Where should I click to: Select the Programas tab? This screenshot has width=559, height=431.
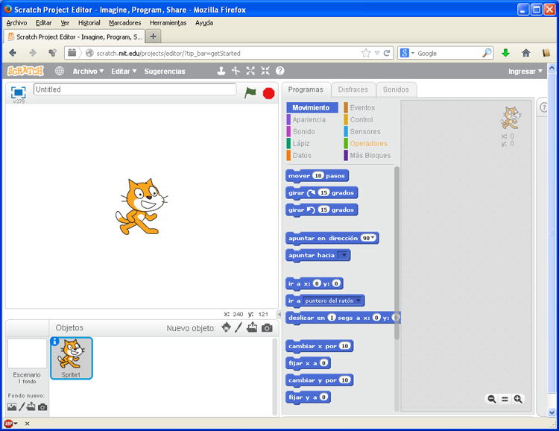click(x=306, y=89)
